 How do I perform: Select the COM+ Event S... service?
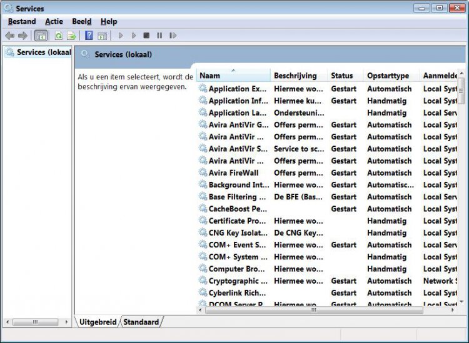point(237,245)
